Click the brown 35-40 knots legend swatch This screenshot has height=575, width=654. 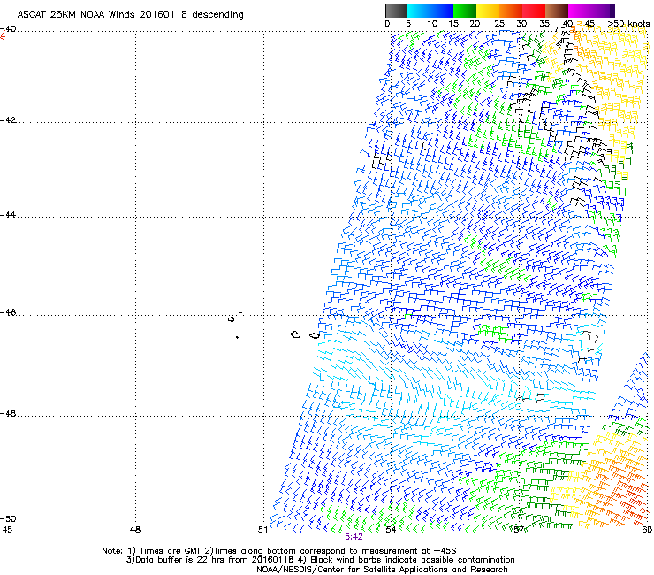coord(557,11)
